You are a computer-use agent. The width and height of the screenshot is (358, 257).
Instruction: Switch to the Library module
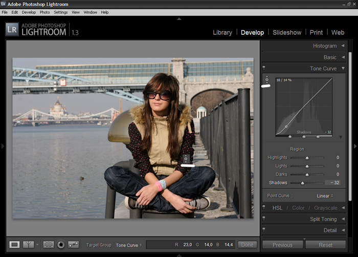pos(222,32)
